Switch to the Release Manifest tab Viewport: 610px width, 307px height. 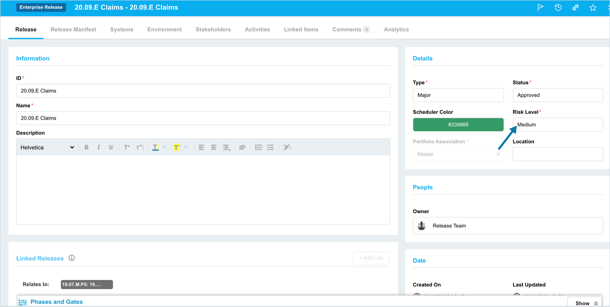coord(73,30)
